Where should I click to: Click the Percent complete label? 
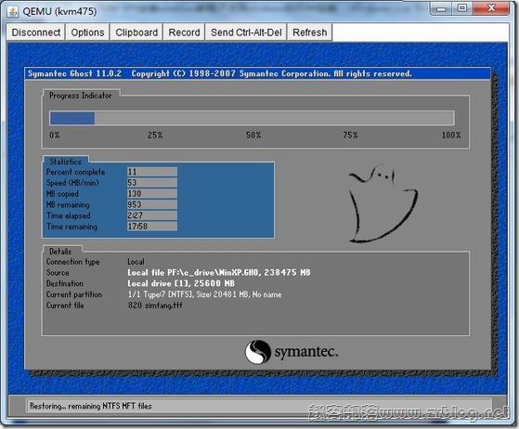point(75,172)
